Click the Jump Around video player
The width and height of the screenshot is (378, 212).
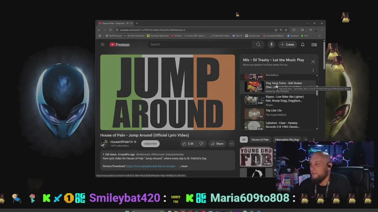[168, 92]
